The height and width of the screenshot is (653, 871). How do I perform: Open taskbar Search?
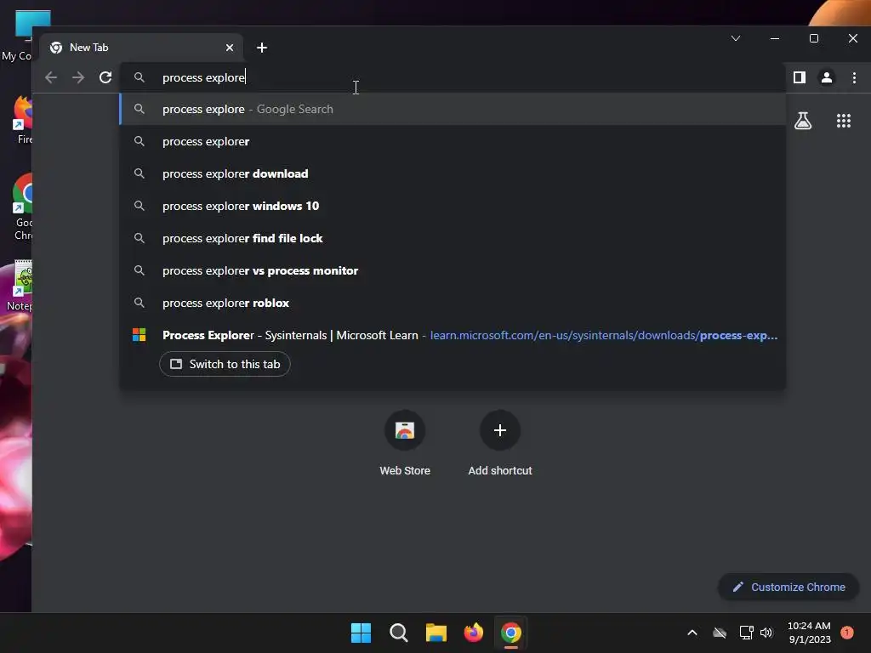(399, 633)
